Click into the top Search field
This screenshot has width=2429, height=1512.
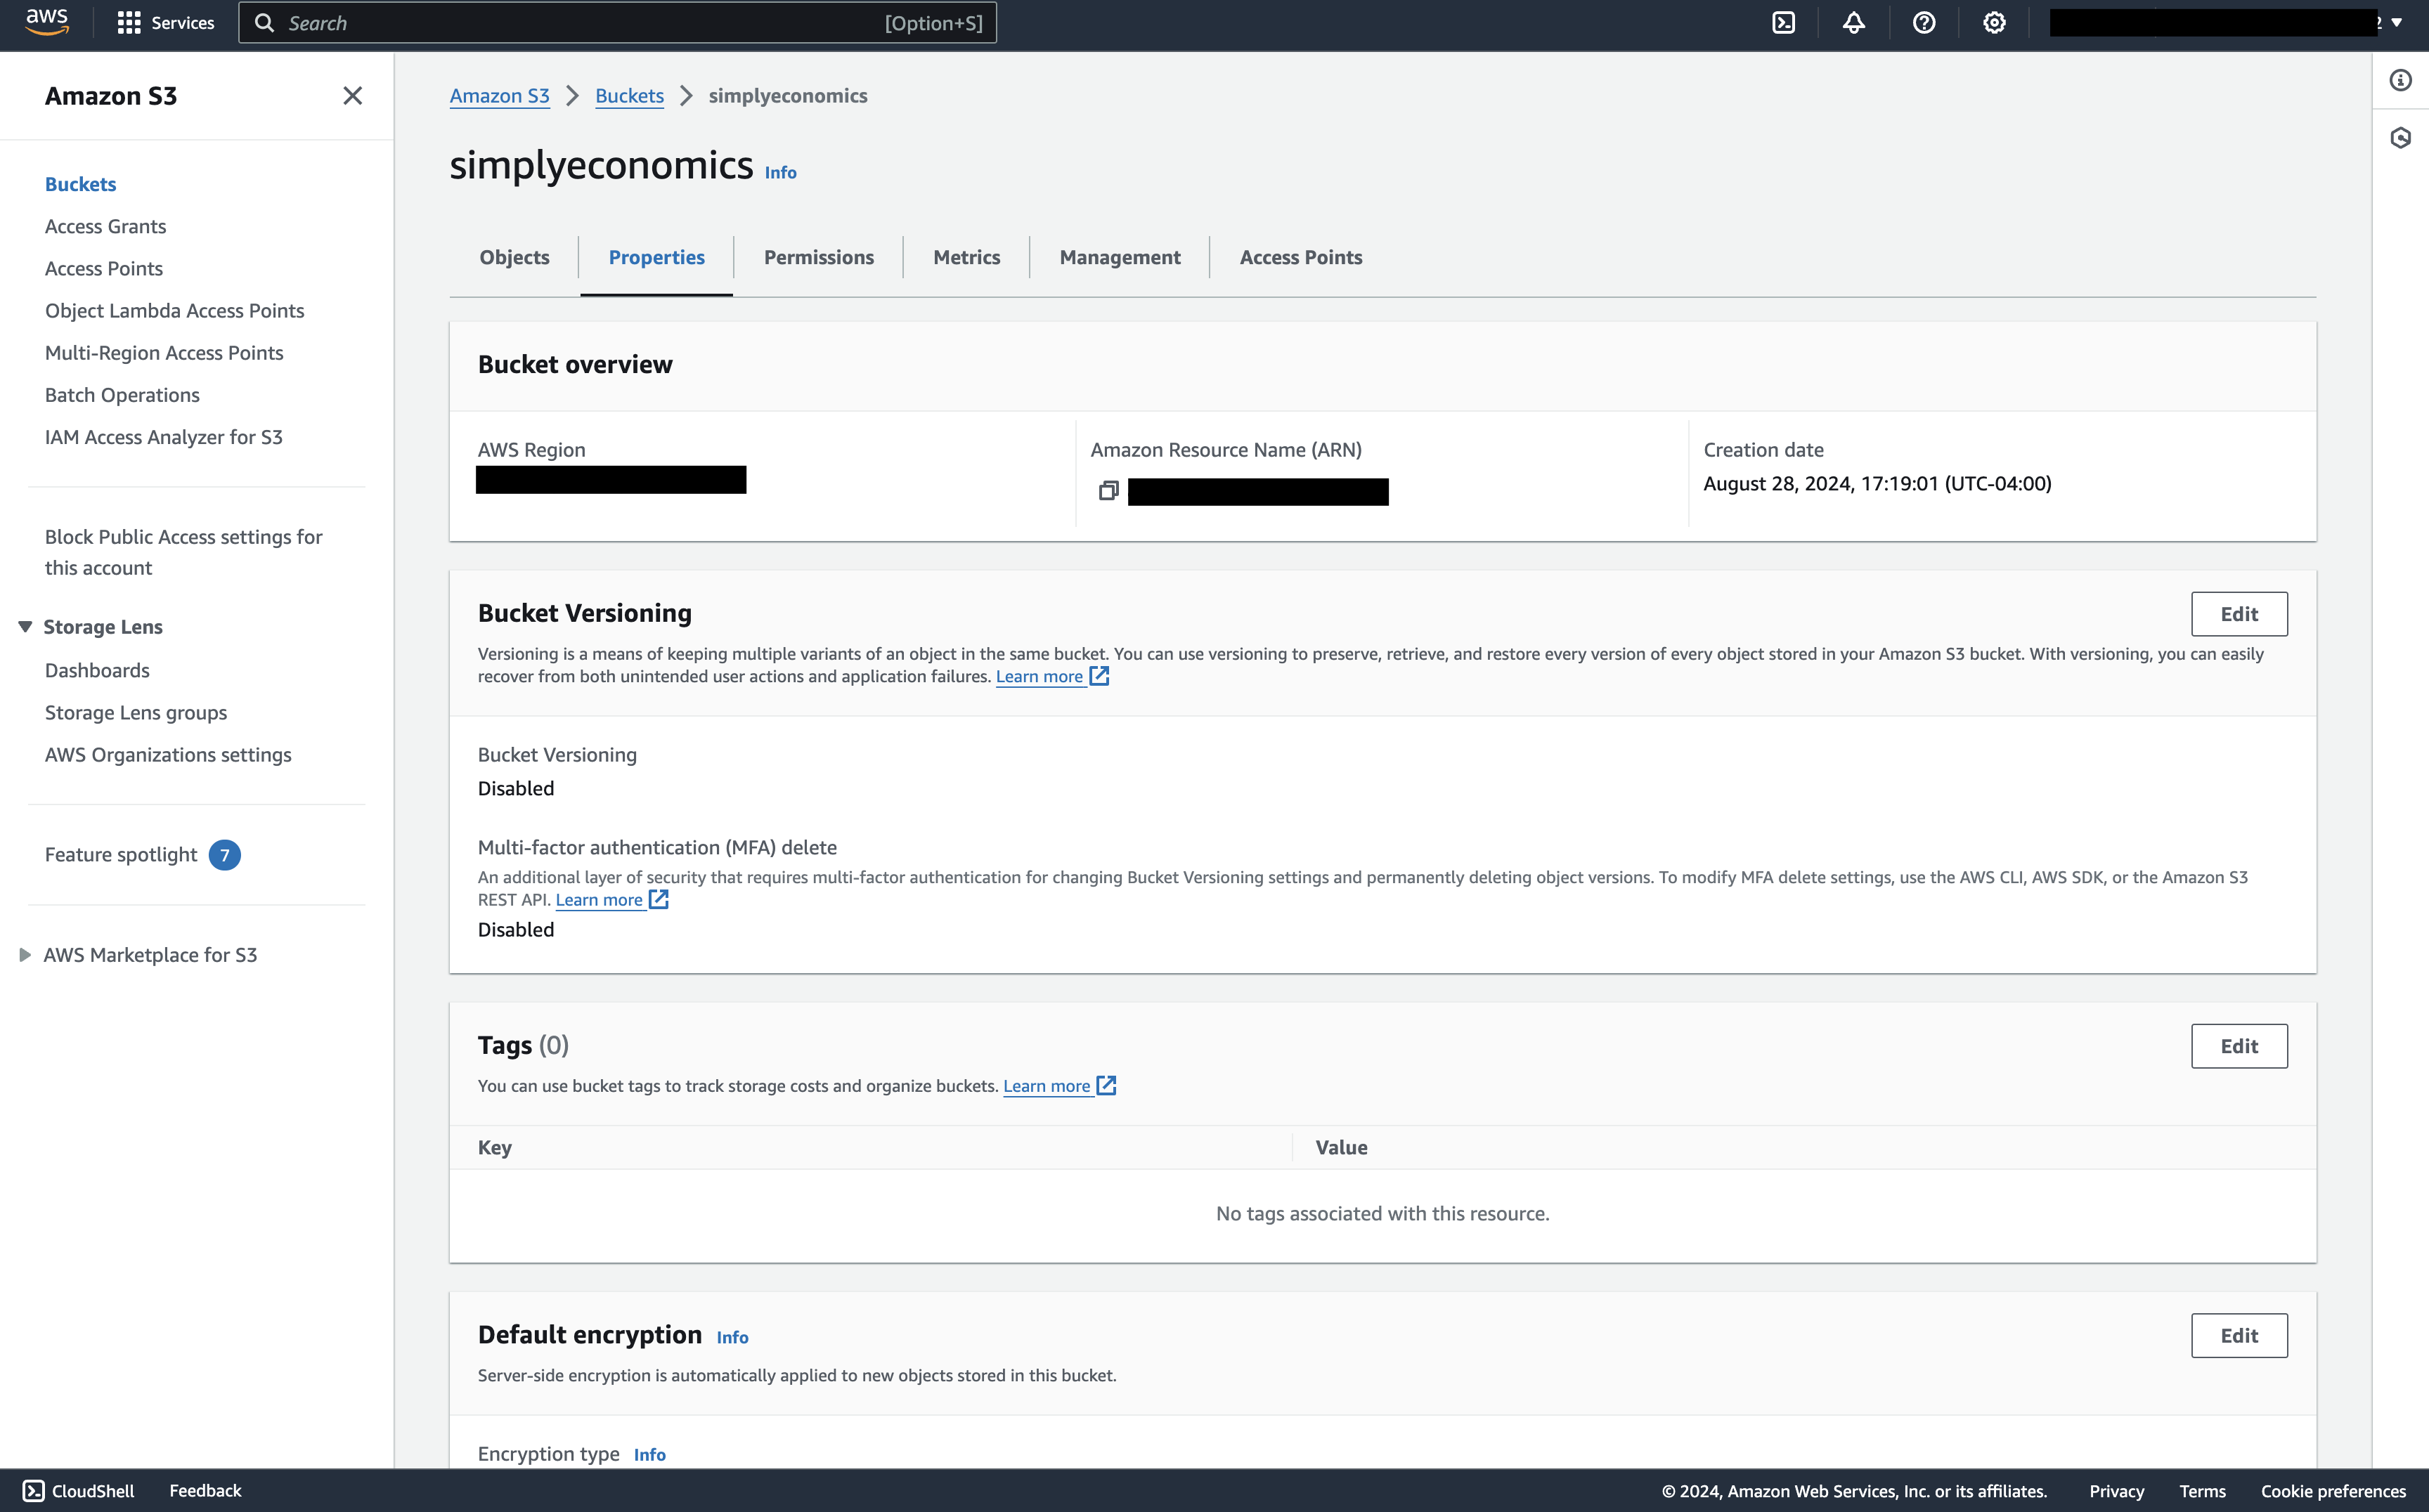point(581,23)
